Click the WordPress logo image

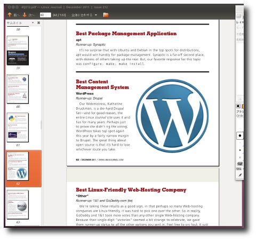point(172,116)
